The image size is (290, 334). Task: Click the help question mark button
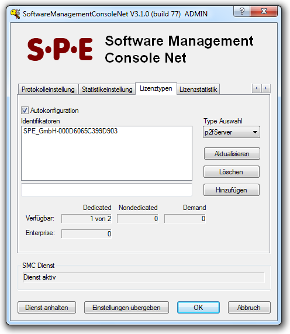(x=241, y=11)
